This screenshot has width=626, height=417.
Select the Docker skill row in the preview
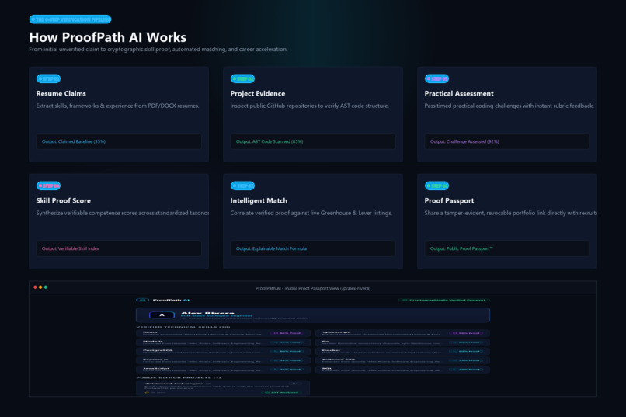[x=402, y=352]
